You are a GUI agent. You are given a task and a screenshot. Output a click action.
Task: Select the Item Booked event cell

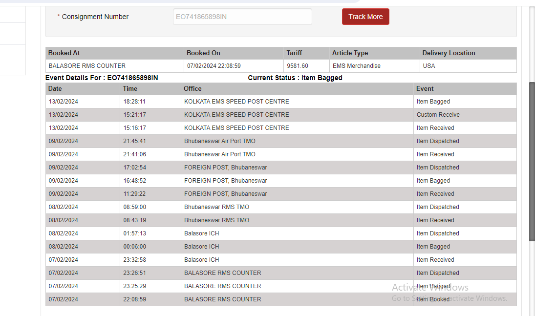coord(465,299)
